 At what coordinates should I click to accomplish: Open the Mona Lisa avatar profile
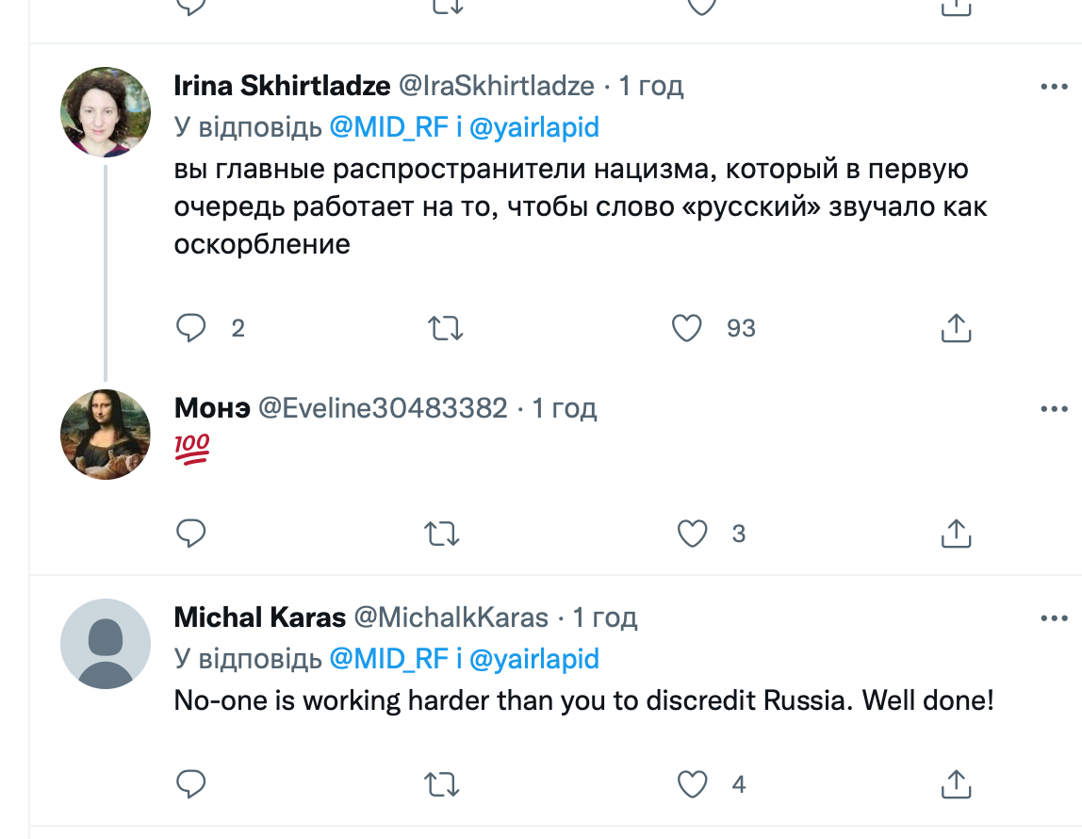(106, 435)
